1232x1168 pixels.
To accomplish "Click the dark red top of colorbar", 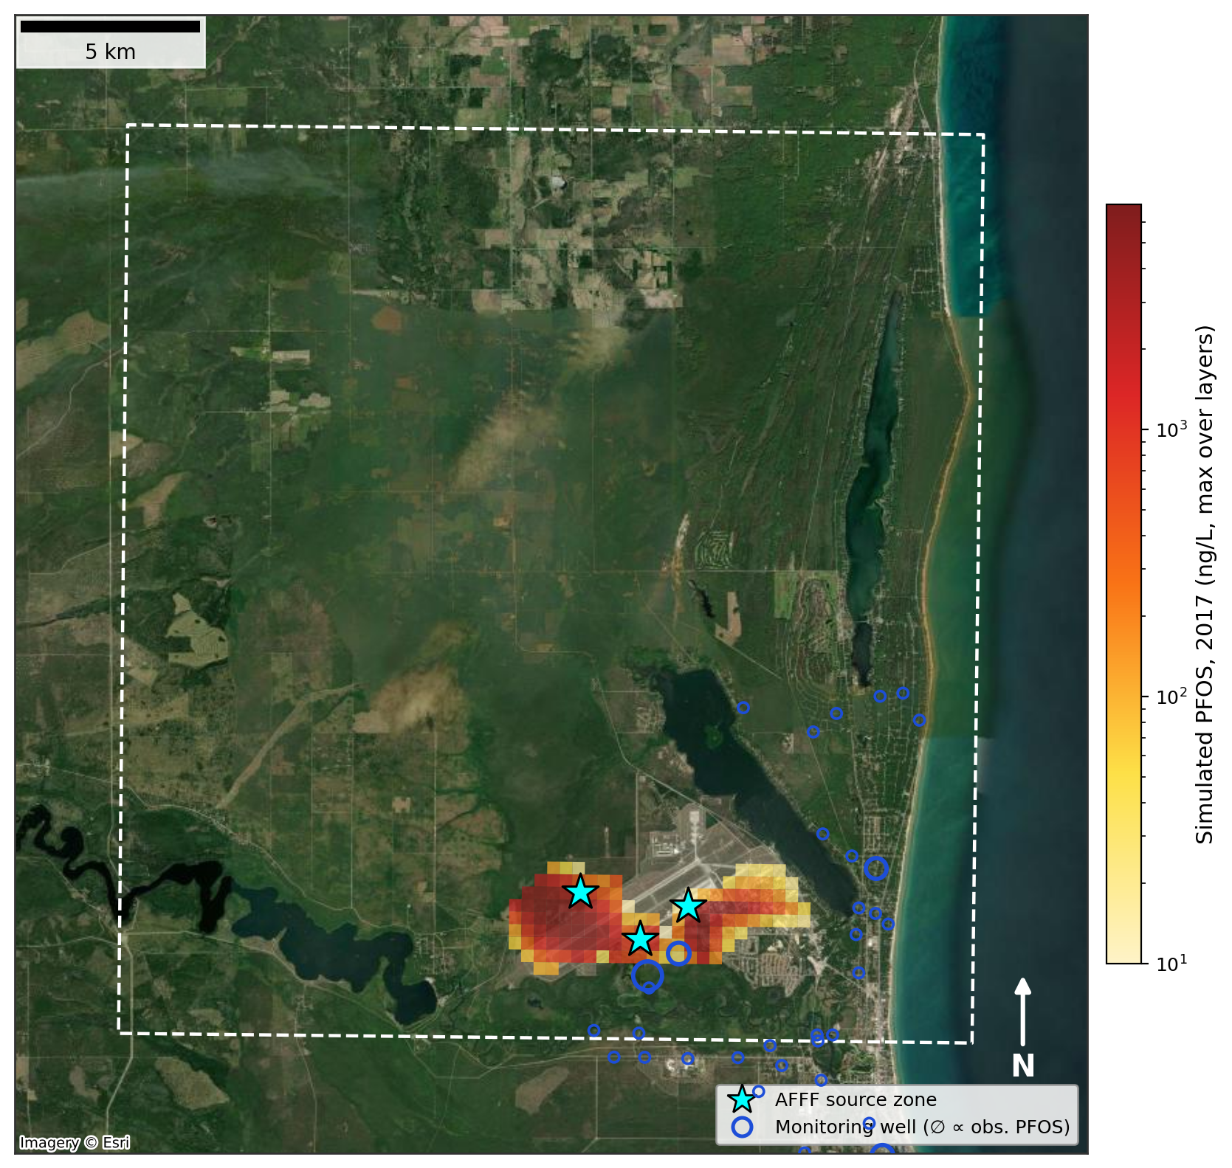I will coord(1123,214).
